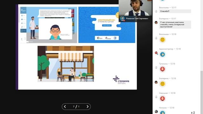Click the slide image of the doctor with cartoon boy
This screenshot has height=114, width=203.
[x=49, y=25]
